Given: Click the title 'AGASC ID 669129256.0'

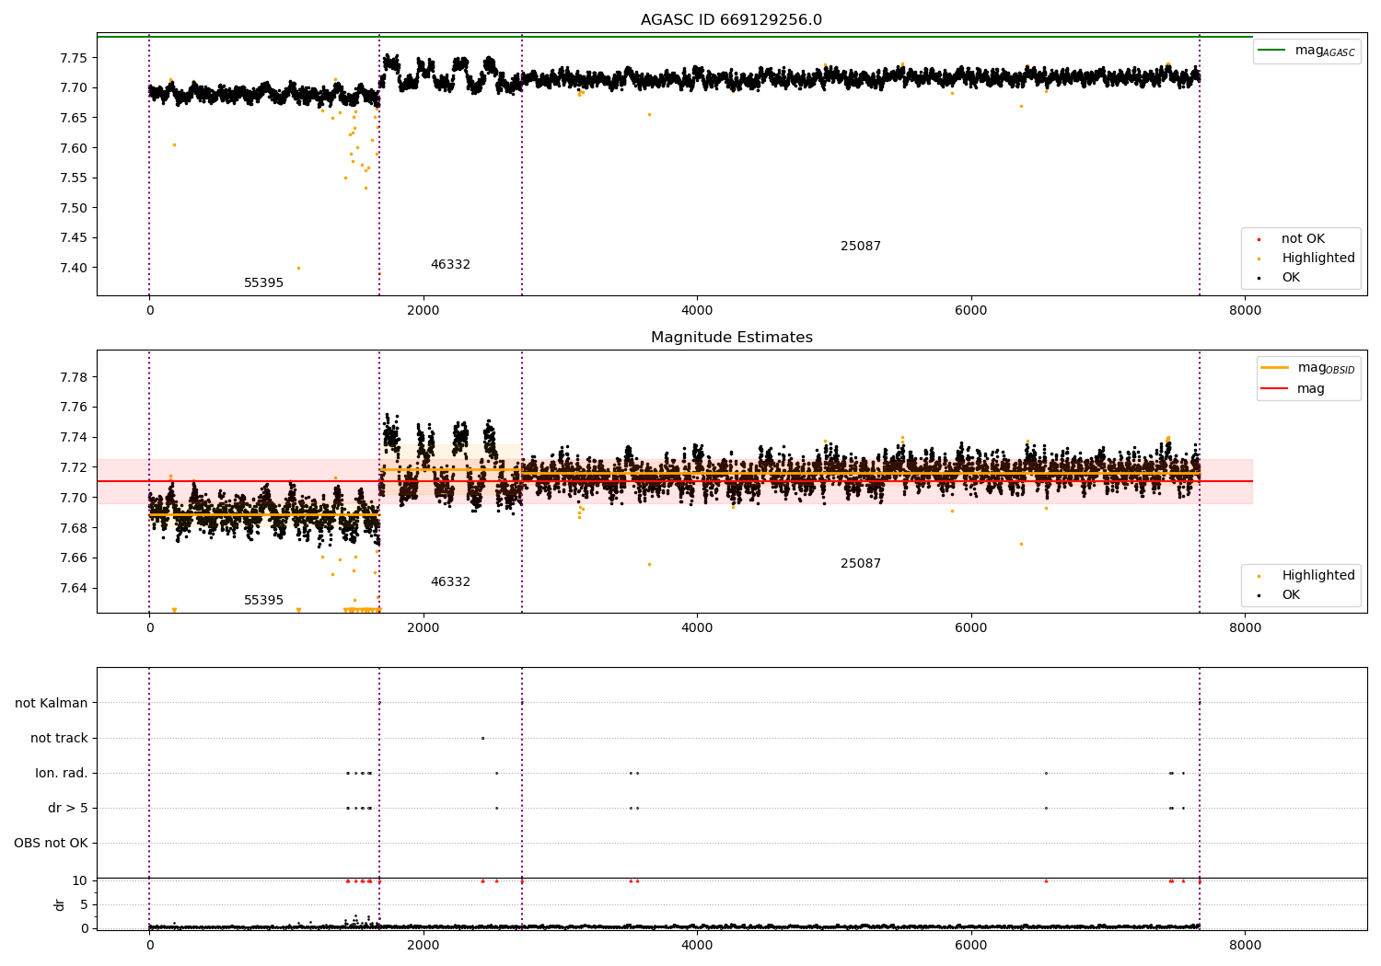Looking at the screenshot, I should point(731,20).
